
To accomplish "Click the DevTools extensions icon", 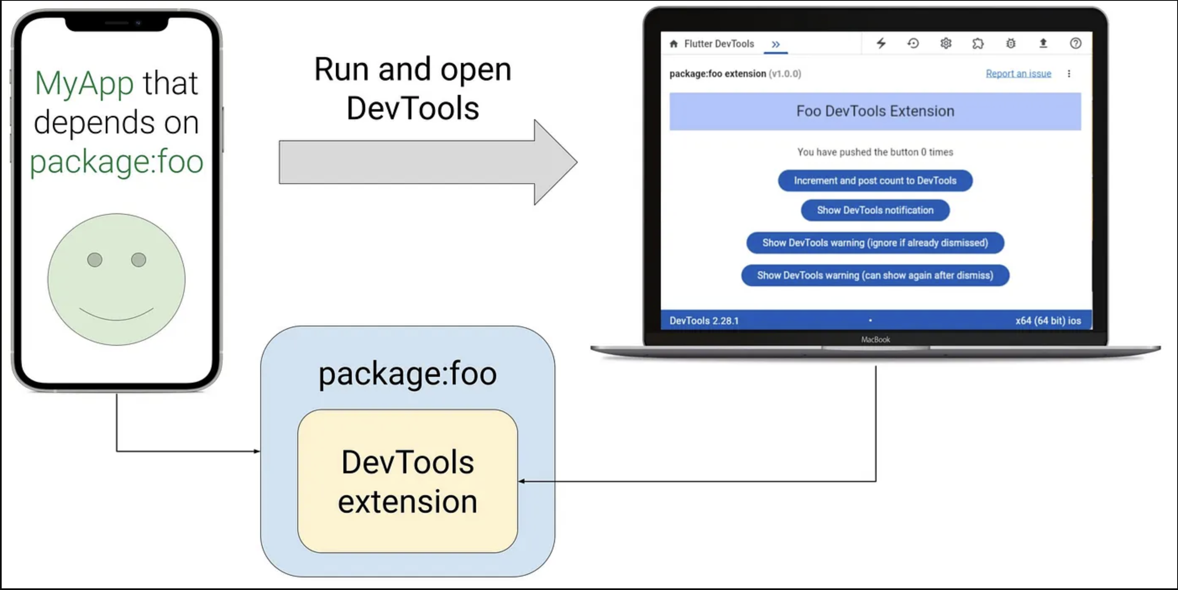I will click(x=979, y=43).
